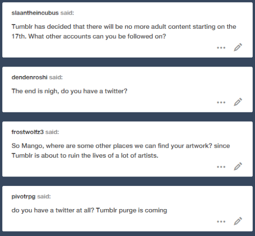Click the pencil icon on slaantheincubus's ask
Viewport: 255px width, 236px height.
point(238,47)
